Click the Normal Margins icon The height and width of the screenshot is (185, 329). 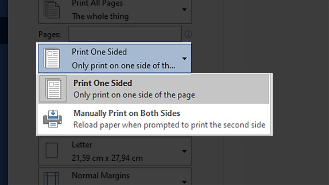click(x=52, y=177)
